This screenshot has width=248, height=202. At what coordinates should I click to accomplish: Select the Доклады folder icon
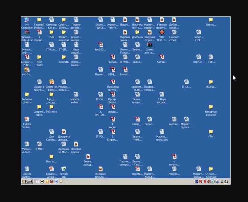point(137,34)
